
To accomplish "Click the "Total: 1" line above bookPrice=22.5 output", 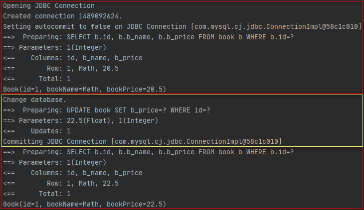I will tap(54, 194).
